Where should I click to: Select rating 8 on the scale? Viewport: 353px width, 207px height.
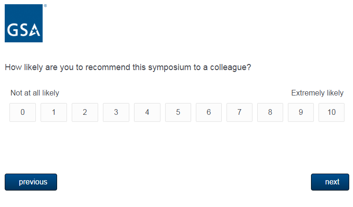[270, 112]
